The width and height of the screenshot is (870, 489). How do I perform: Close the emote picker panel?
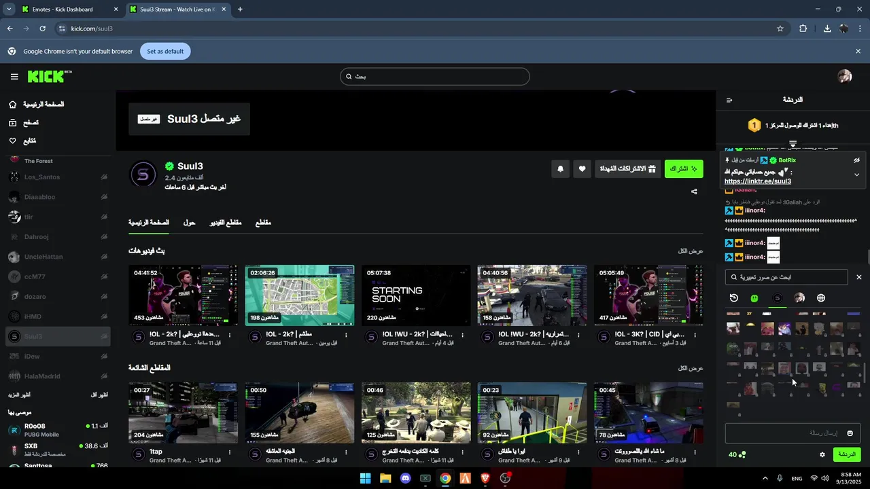coord(858,277)
